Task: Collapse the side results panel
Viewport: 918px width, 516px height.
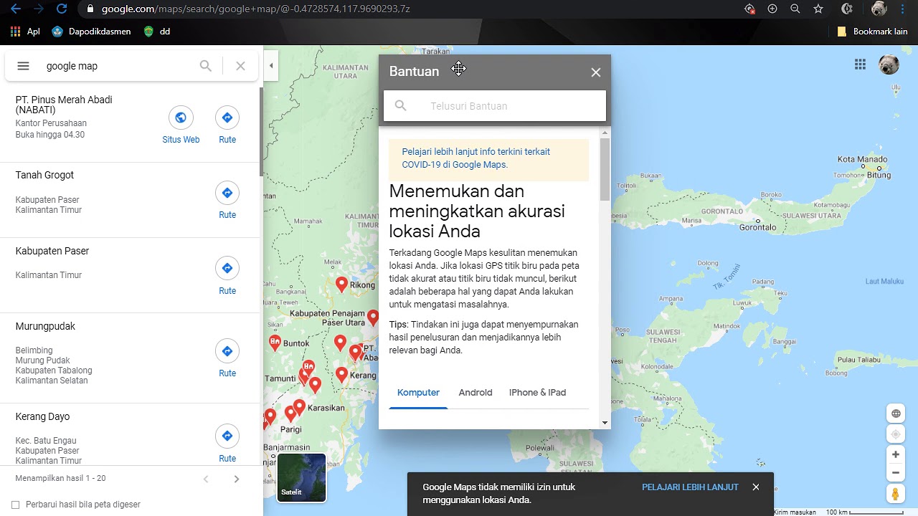Action: pos(271,66)
